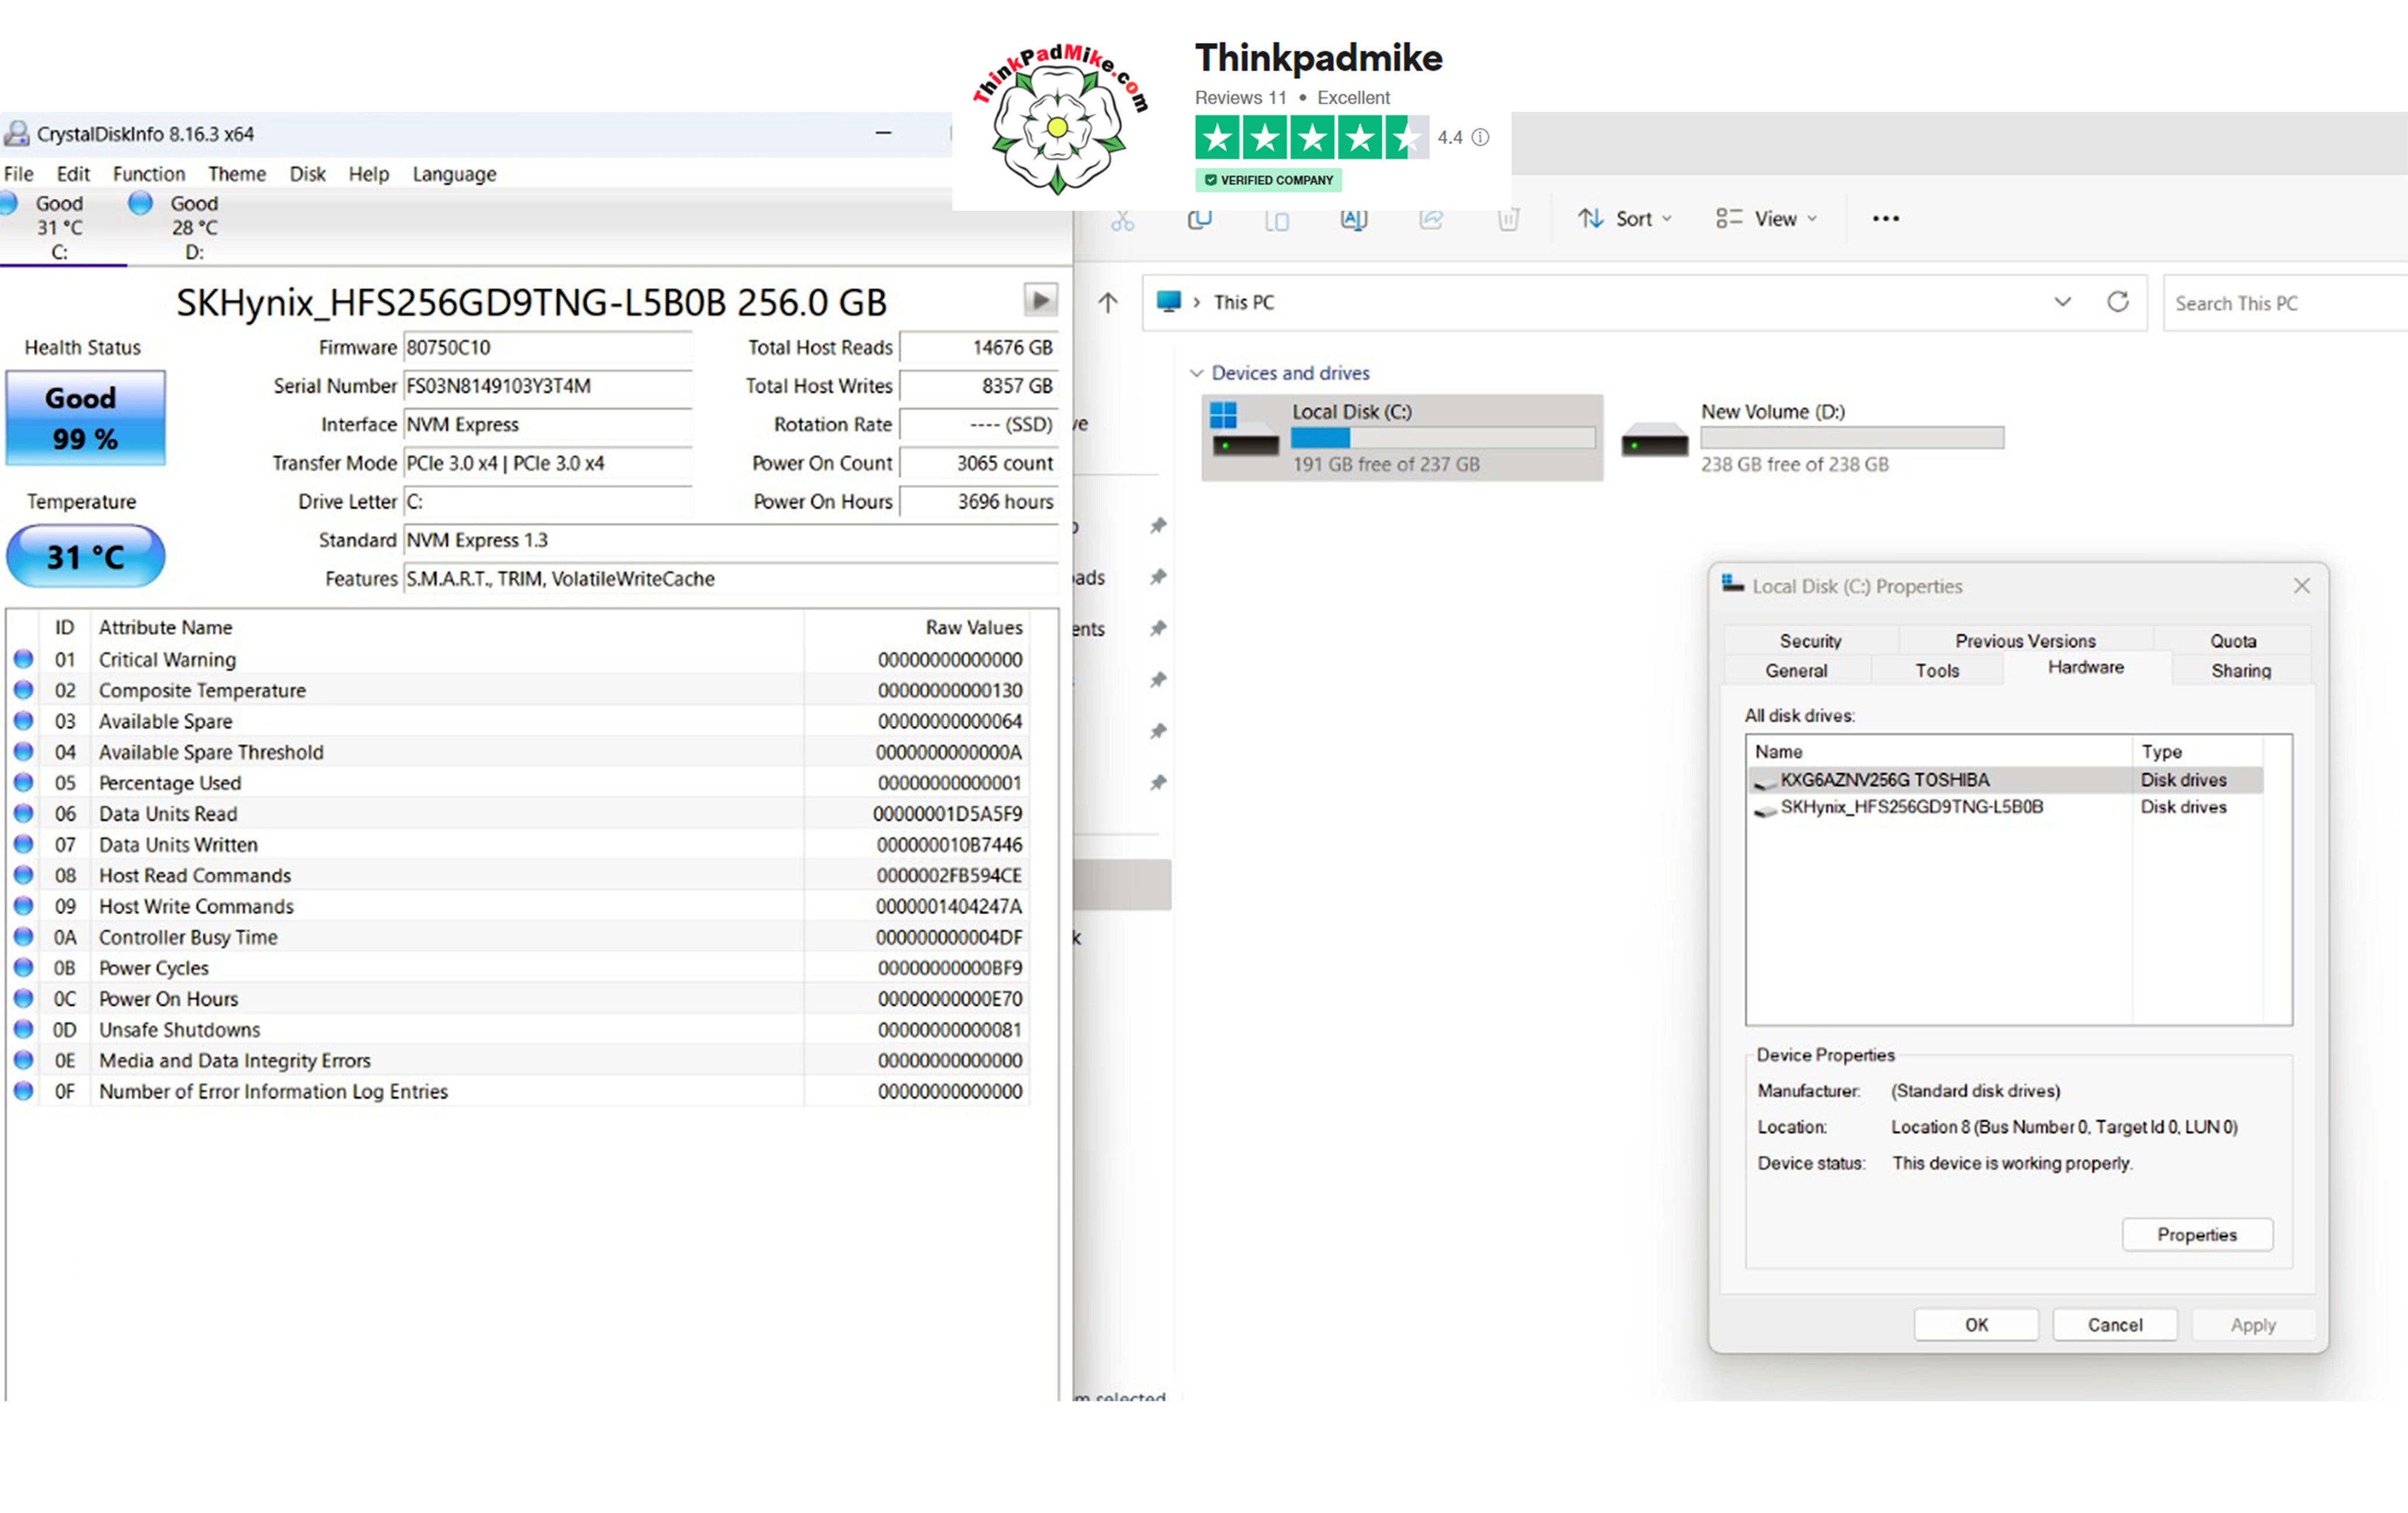This screenshot has height=1513, width=2408.
Task: Click the Name column header in drive list
Action: tap(1940, 751)
